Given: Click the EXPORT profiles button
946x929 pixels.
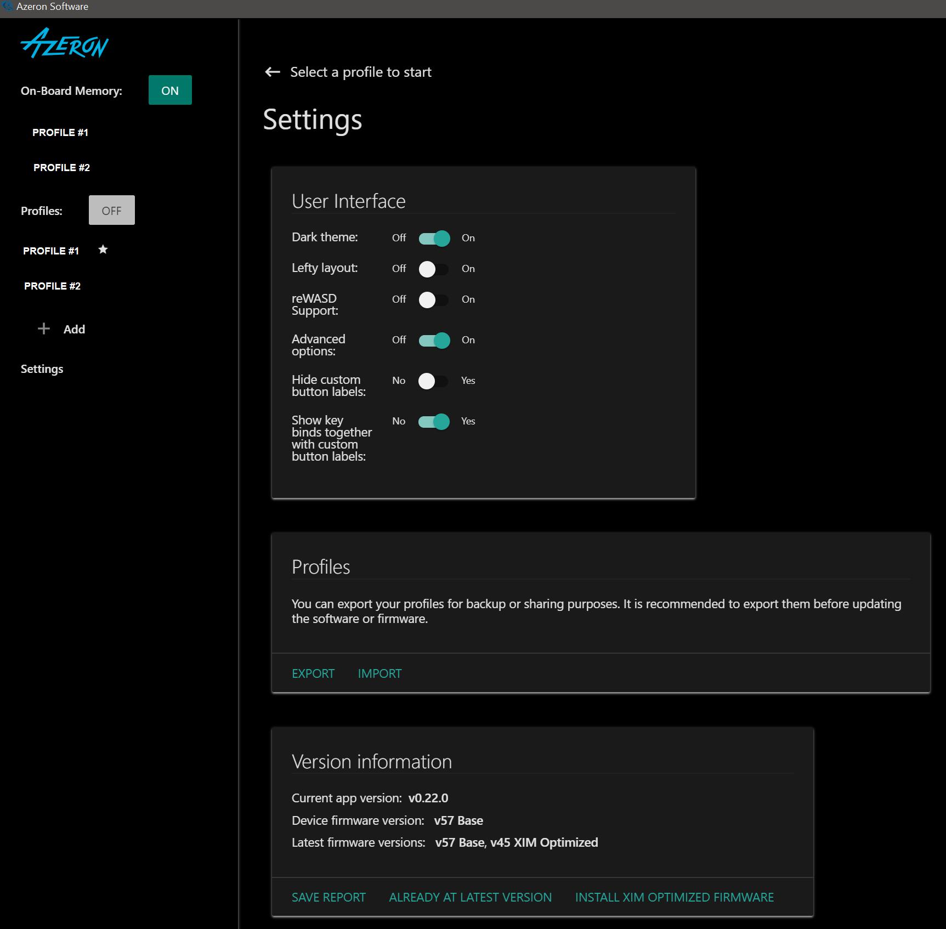Looking at the screenshot, I should (x=313, y=673).
